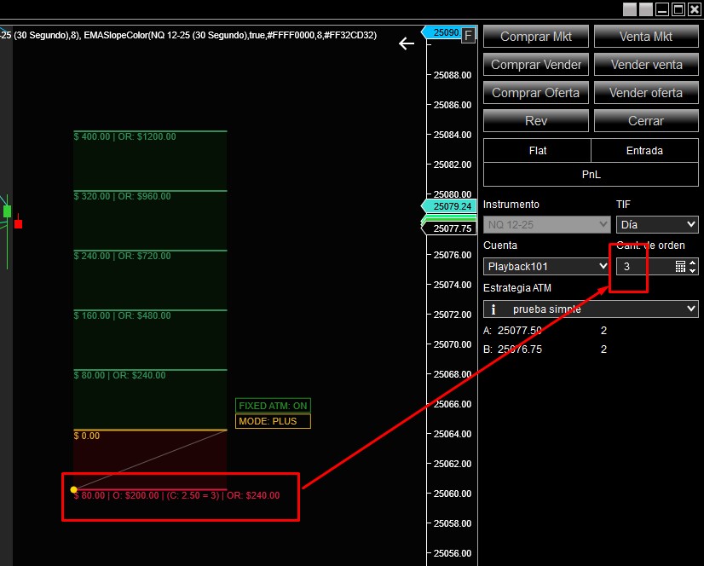Click the Flat position cell
The width and height of the screenshot is (704, 566).
click(x=537, y=151)
